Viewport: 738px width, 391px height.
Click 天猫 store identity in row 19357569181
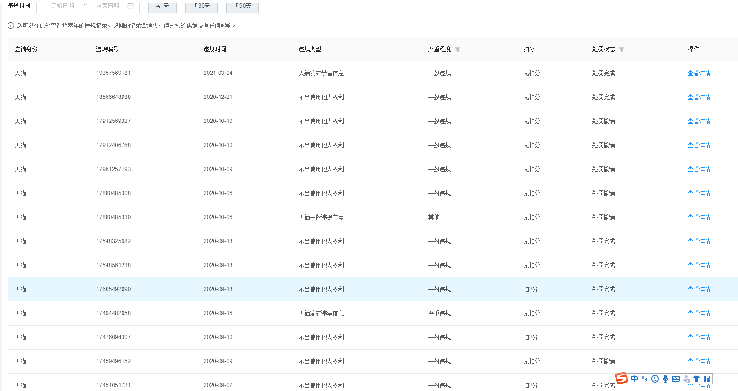(x=20, y=73)
